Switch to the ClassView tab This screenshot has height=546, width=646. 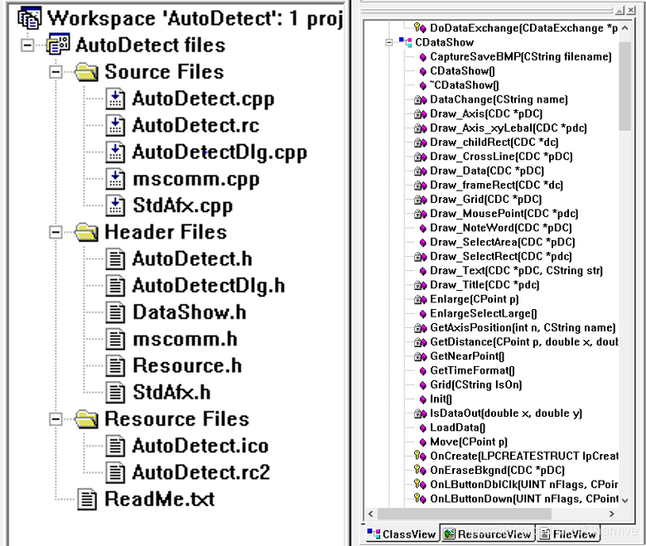point(402,534)
